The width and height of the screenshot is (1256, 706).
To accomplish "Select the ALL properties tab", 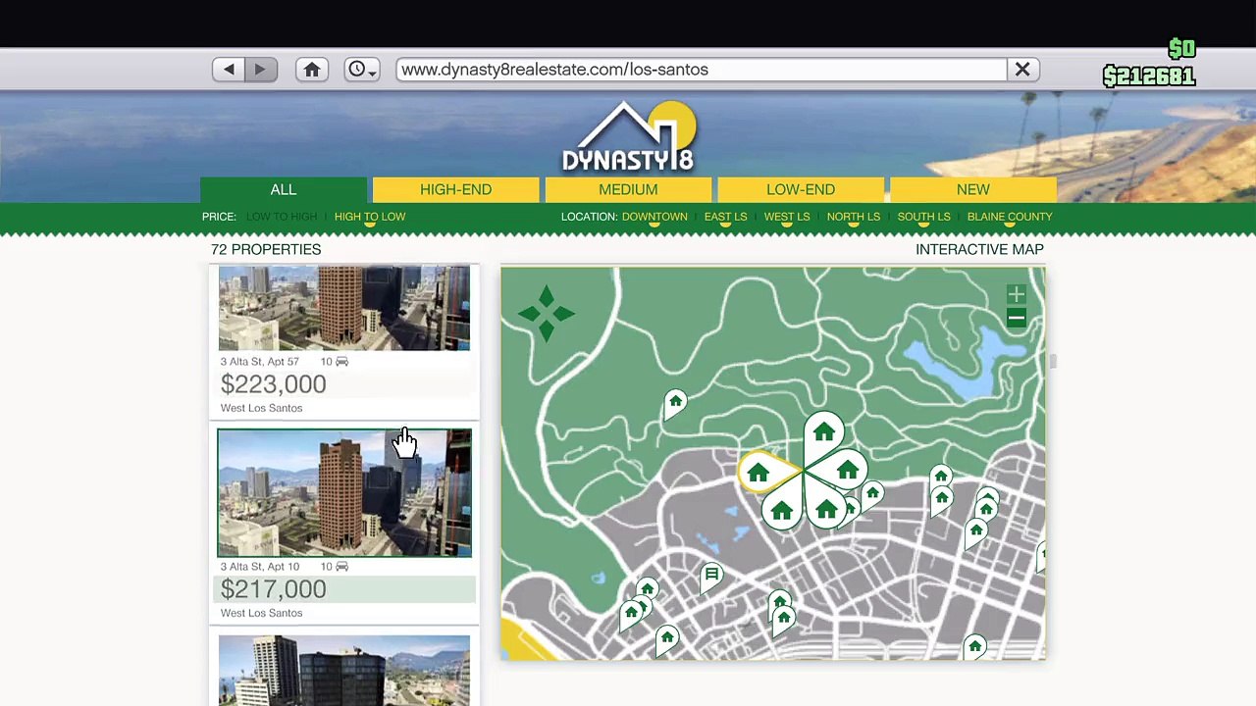I will coord(283,189).
